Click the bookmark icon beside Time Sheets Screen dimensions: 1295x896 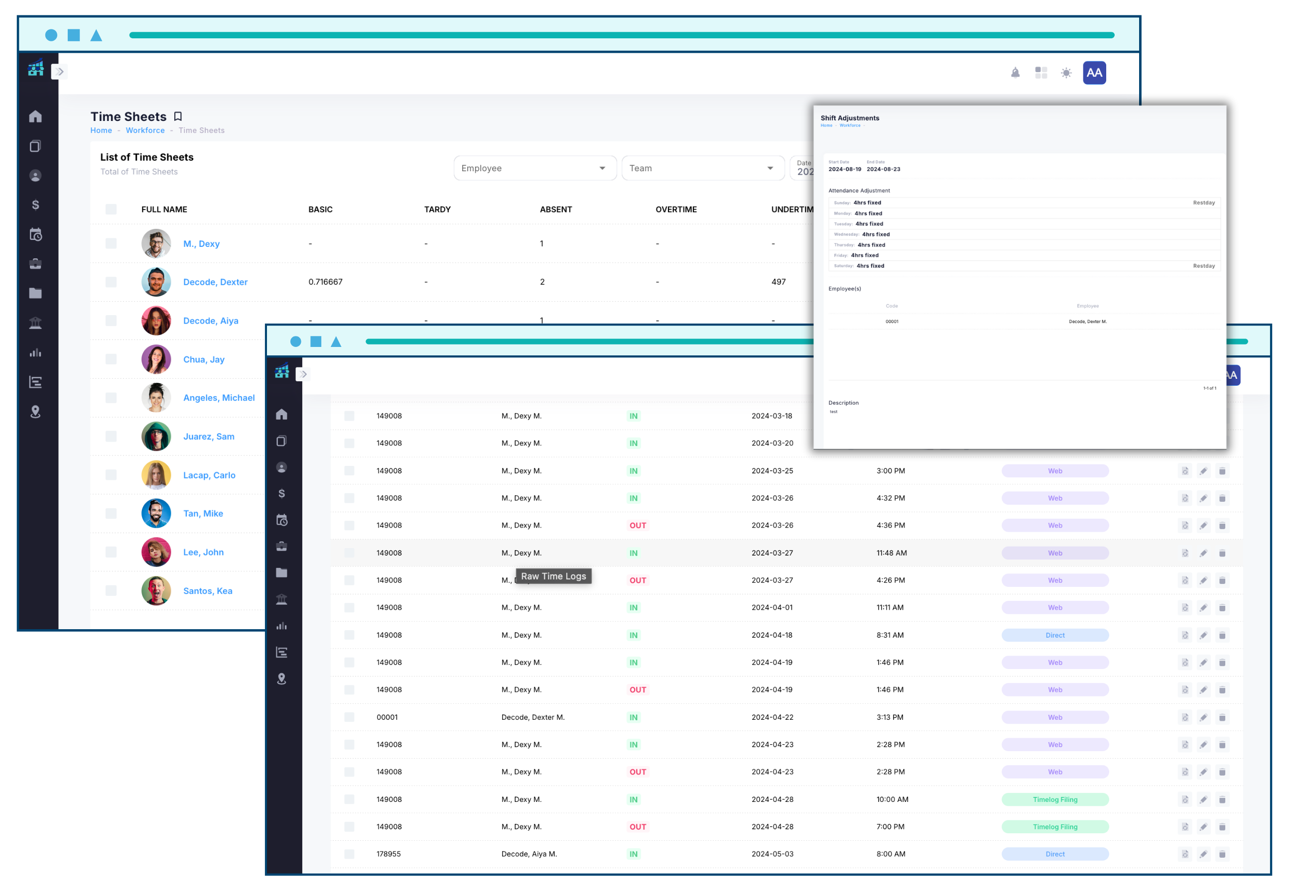(x=178, y=116)
